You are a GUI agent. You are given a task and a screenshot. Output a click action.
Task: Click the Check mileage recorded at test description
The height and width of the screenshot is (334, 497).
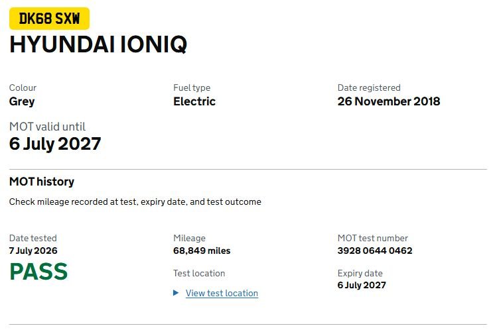point(135,202)
